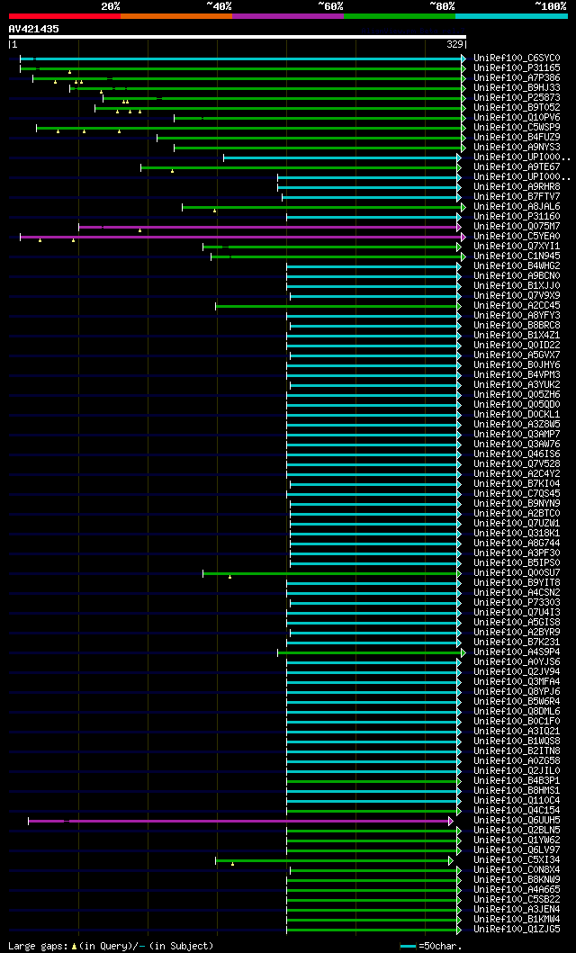Click the green arrowhead ending the A4S9P4 bar
Image resolution: width=576 pixels, height=953 pixels.
pos(463,652)
